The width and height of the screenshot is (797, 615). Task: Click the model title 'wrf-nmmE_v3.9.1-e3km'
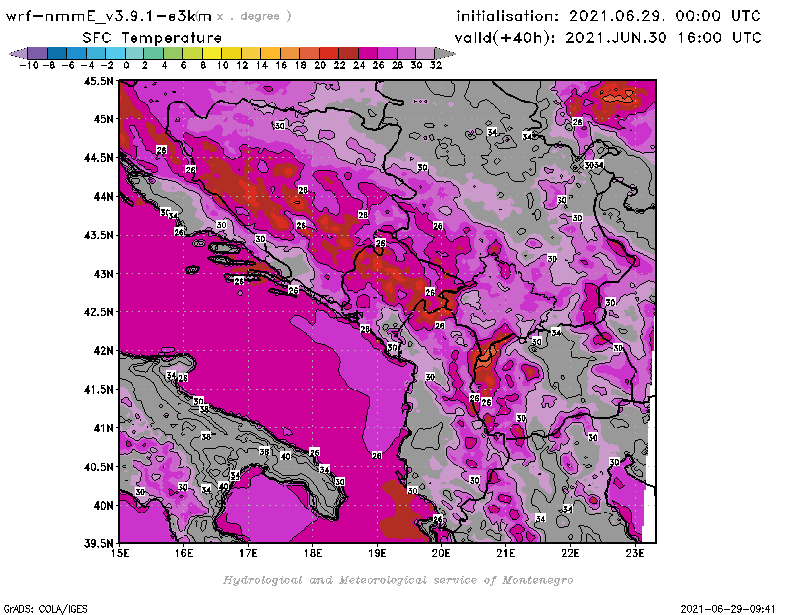109,16
